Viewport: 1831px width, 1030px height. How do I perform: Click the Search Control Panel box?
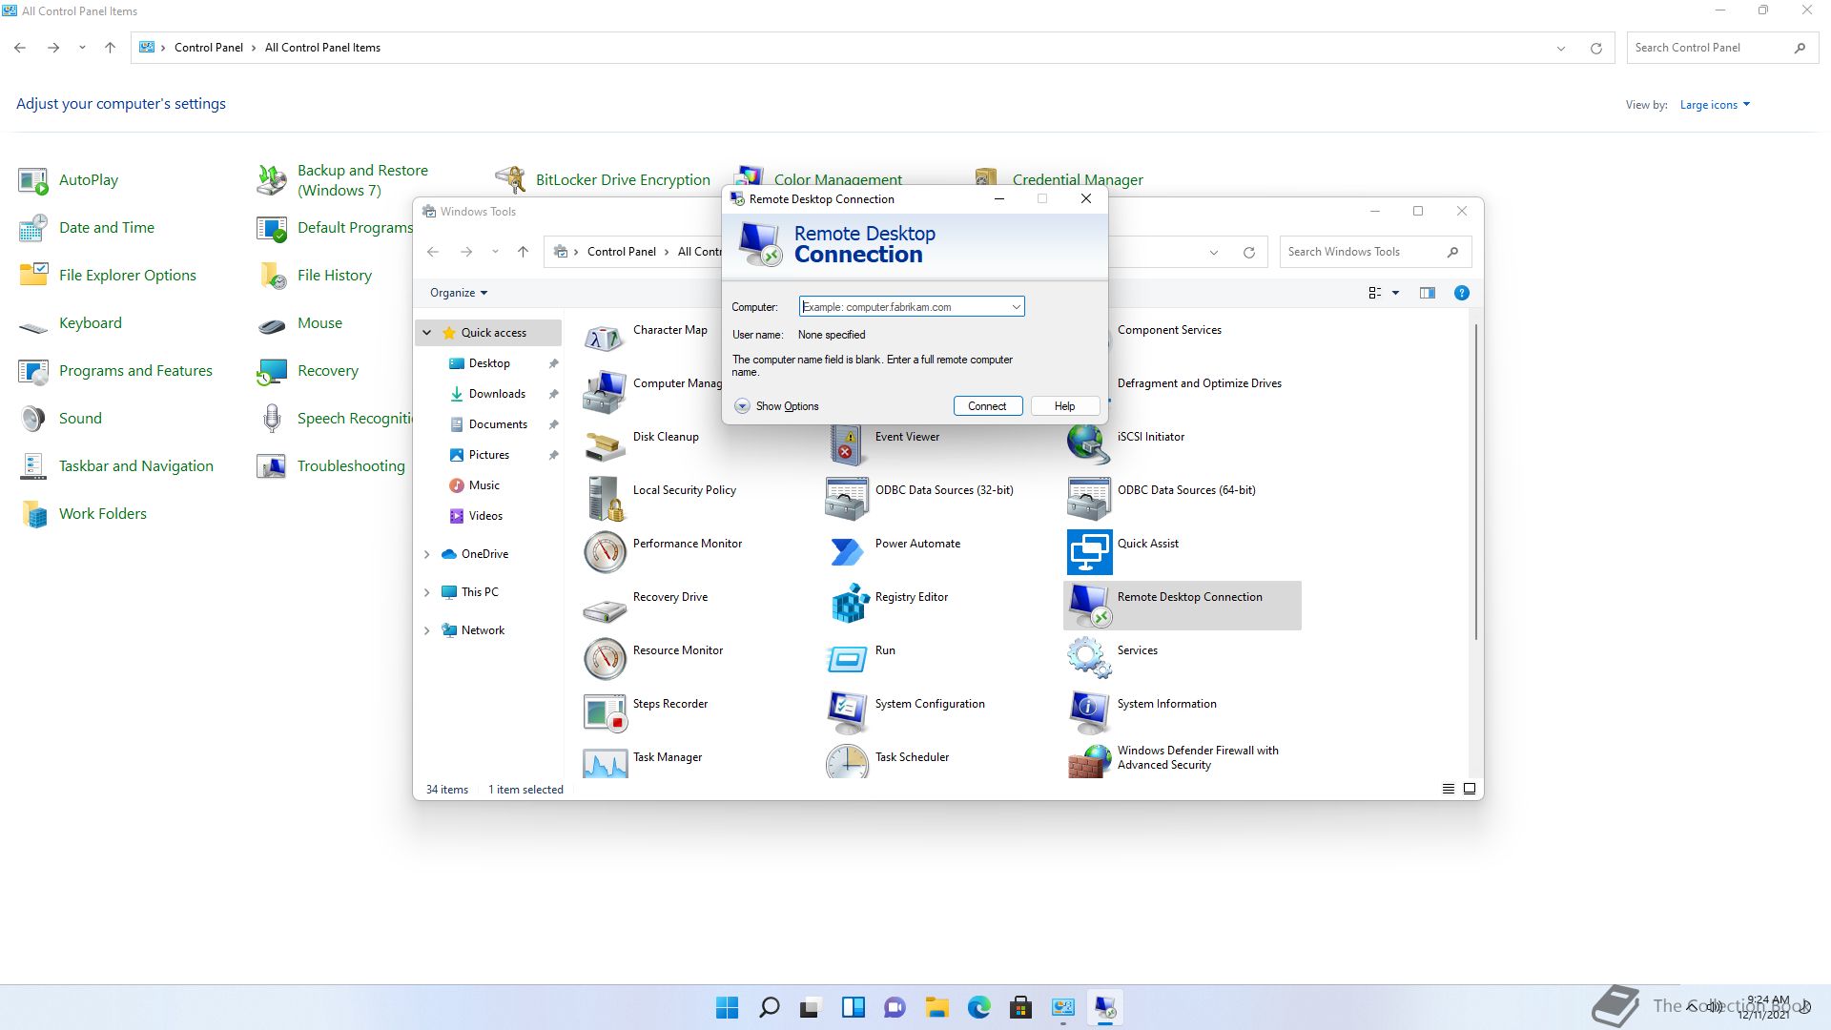[x=1721, y=48]
